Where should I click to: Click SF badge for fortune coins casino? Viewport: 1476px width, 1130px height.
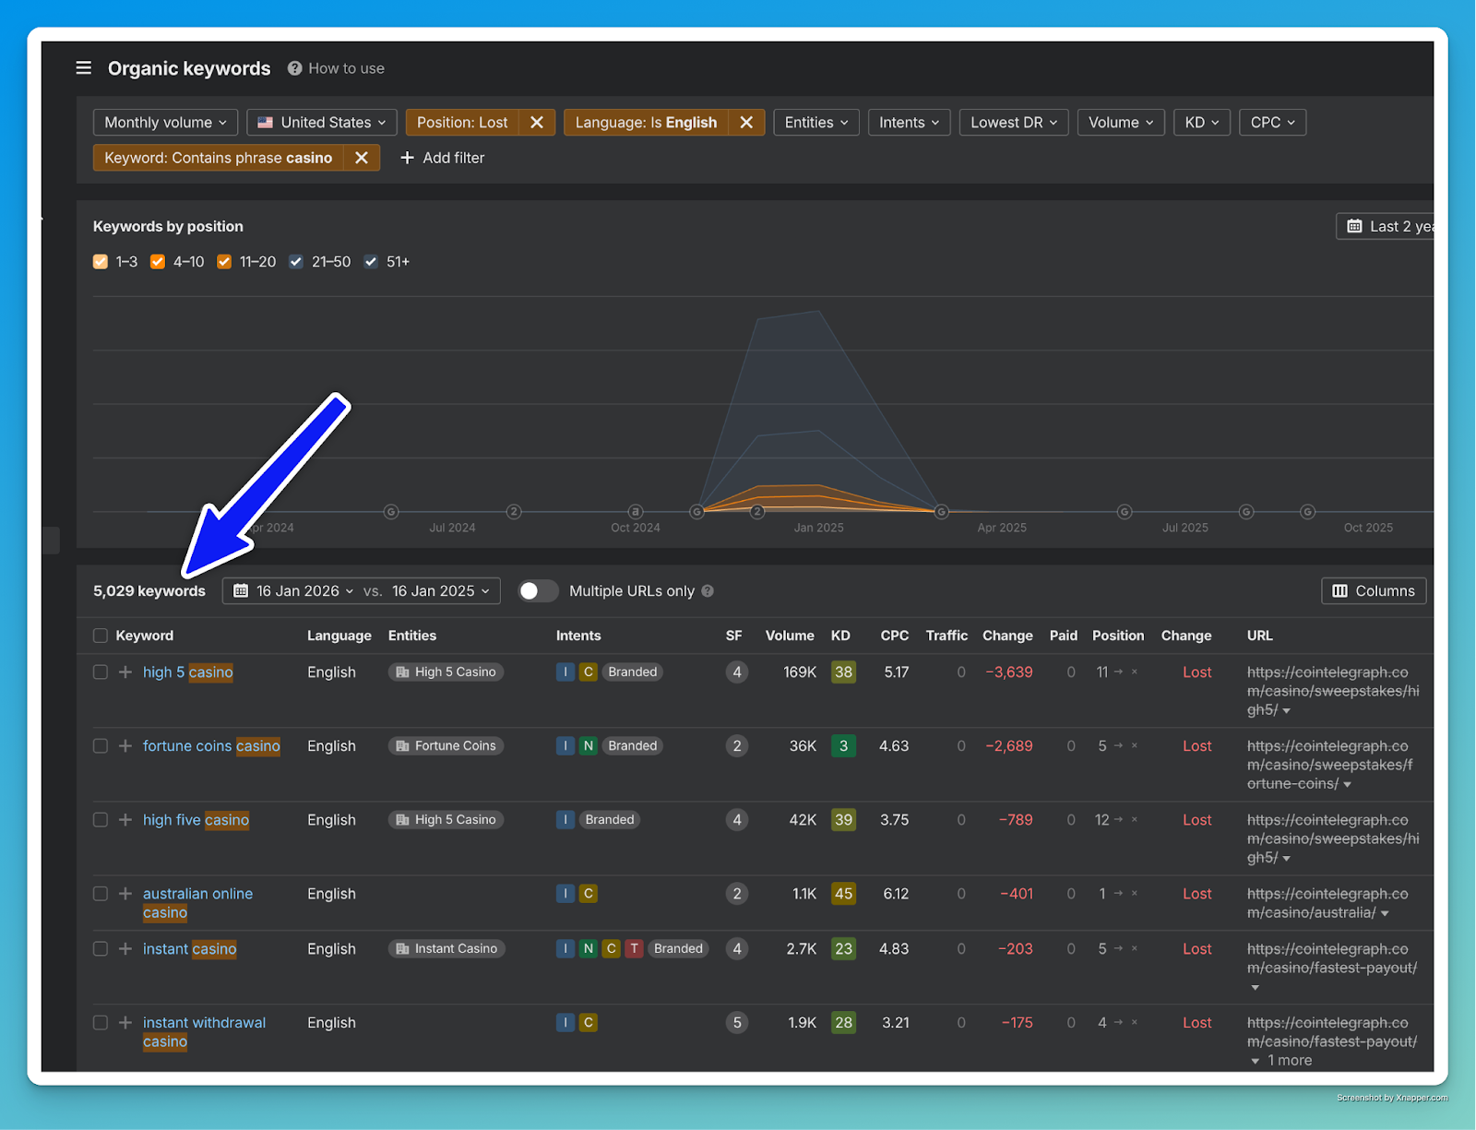(x=736, y=746)
